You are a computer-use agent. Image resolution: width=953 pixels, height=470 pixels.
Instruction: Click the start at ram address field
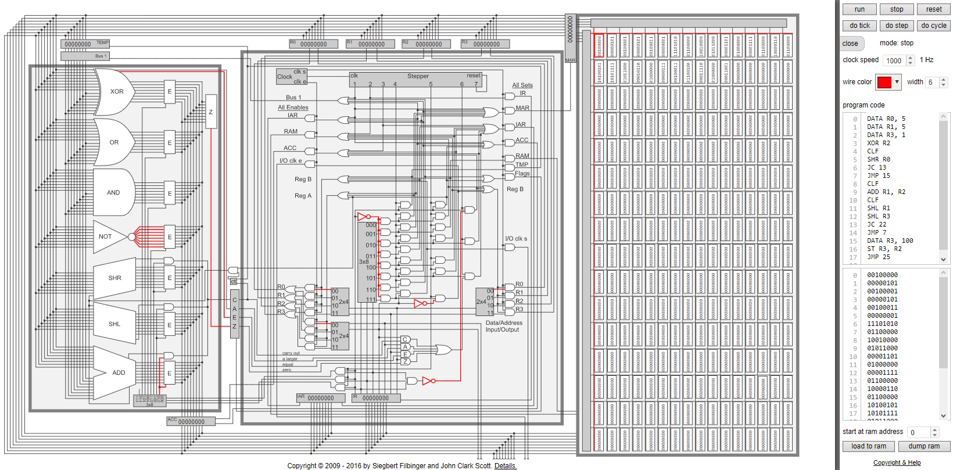pos(918,432)
